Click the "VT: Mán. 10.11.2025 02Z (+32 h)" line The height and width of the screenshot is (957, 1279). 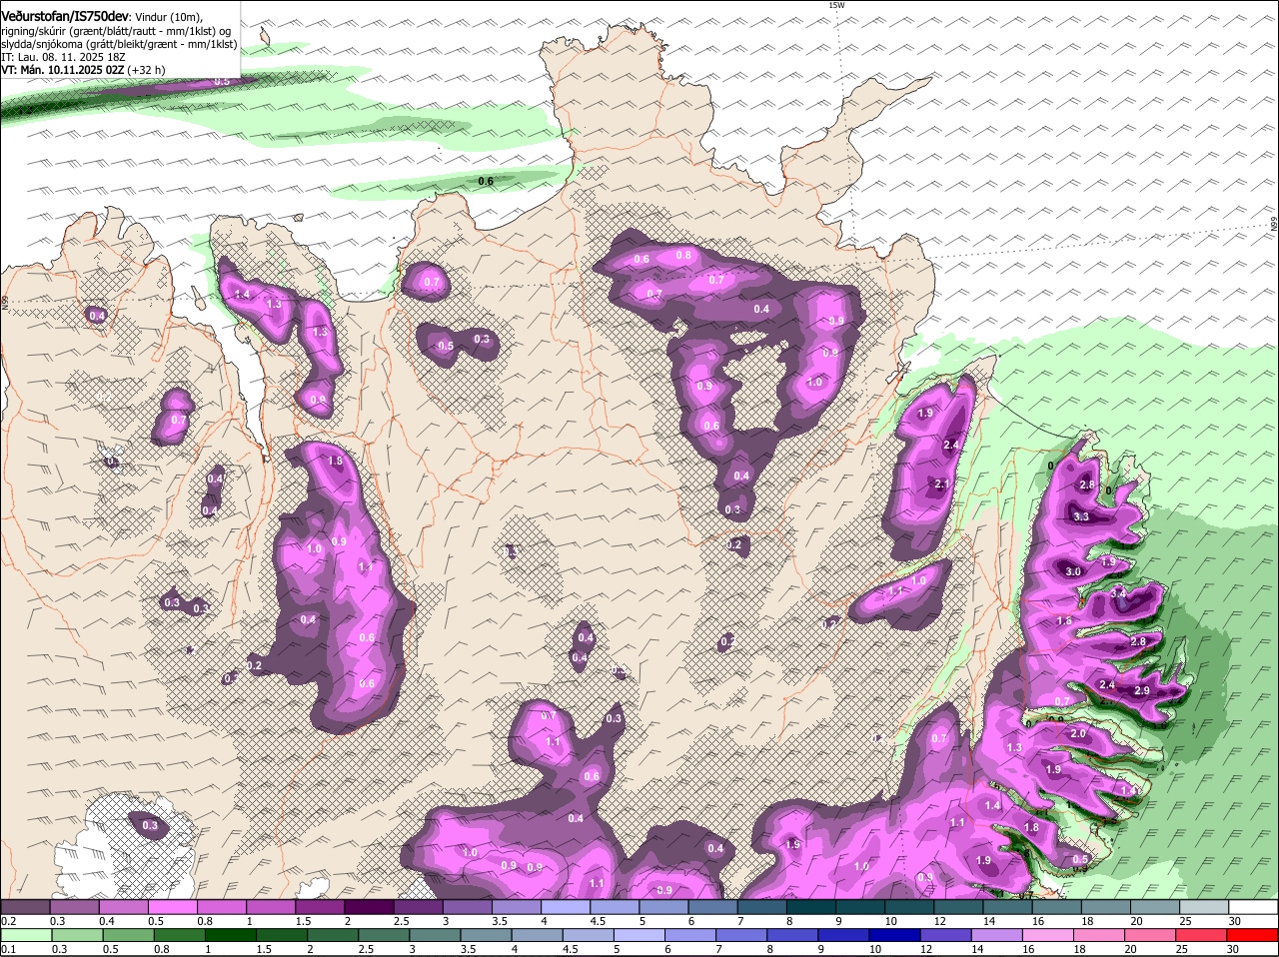[x=83, y=70]
